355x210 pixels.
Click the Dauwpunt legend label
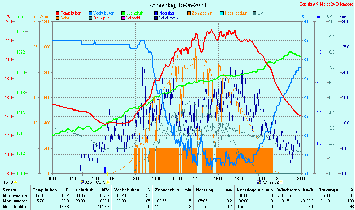[103, 18]
